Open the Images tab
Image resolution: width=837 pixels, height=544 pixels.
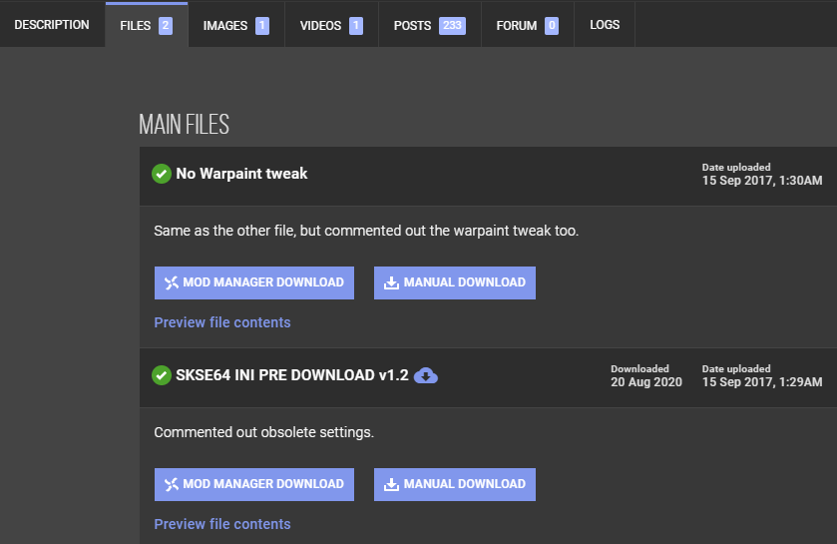click(x=236, y=25)
